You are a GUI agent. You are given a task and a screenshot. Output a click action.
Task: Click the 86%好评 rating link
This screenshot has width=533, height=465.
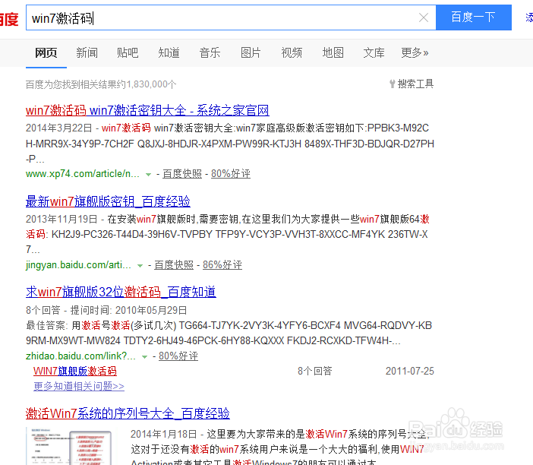pyautogui.click(x=222, y=265)
